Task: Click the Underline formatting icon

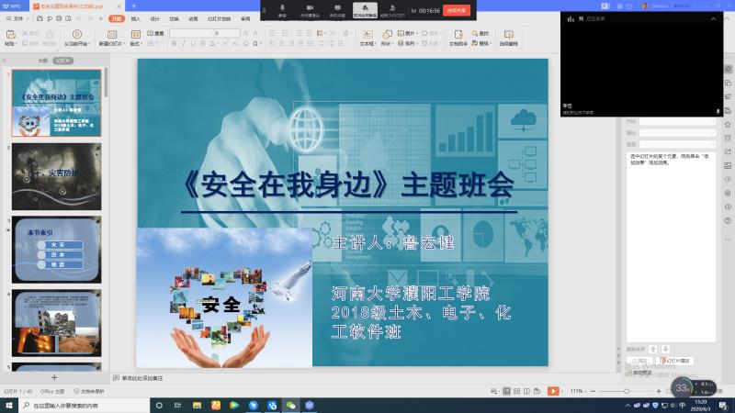Action: tap(193, 43)
